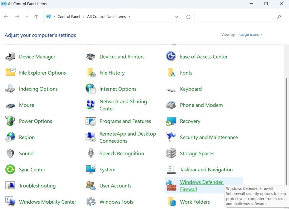Click the vertical scrollbar thumb

[286, 131]
